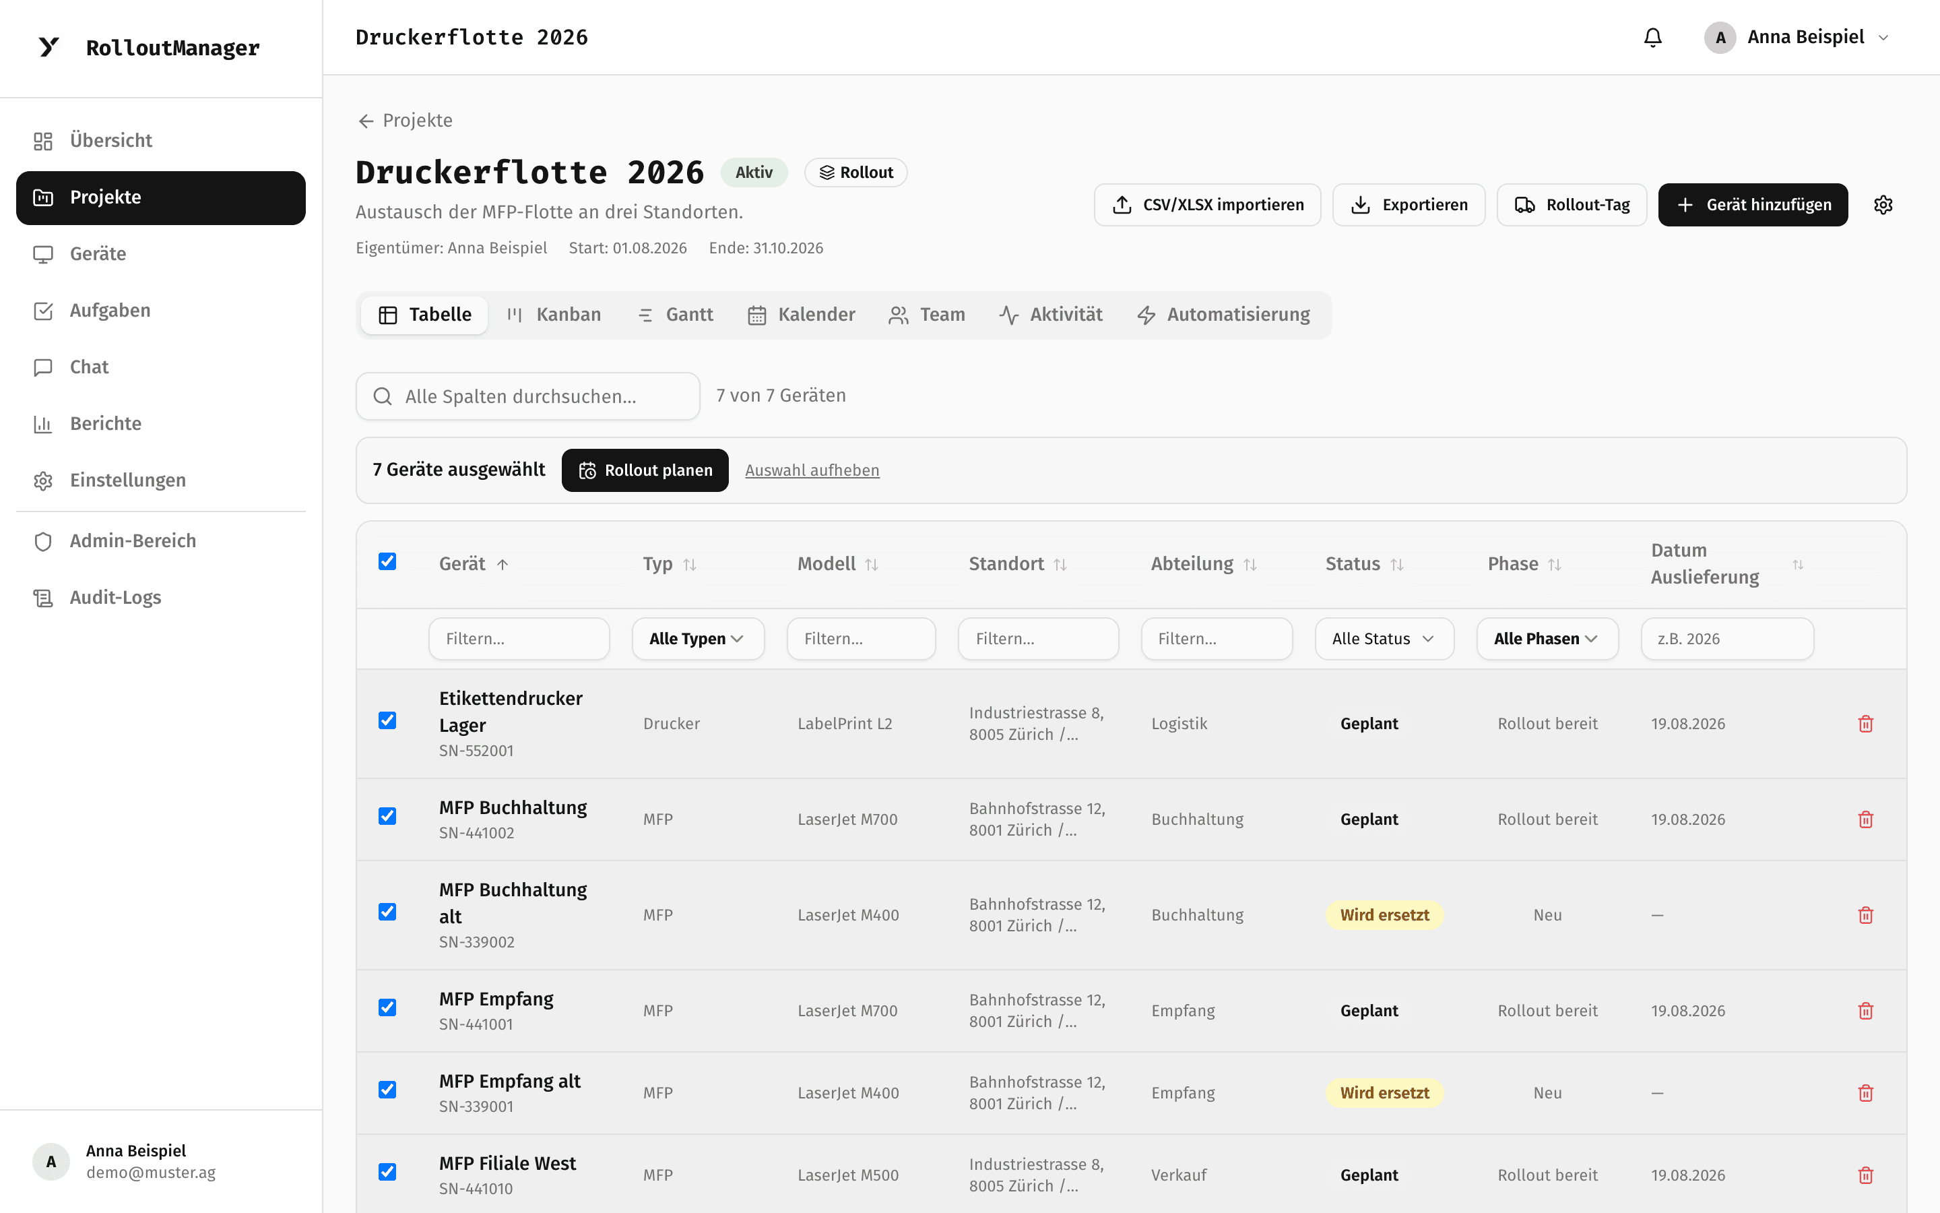Sort by Typ column
This screenshot has width=1940, height=1213.
pos(689,565)
